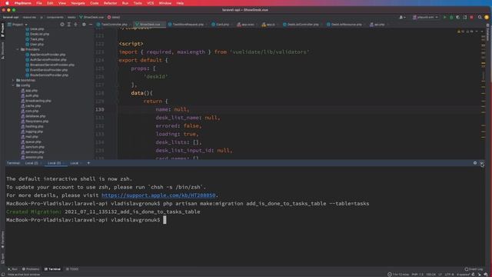Click Collapse All icon in Project panel
This screenshot has height=277, width=492.
(x=75, y=24)
